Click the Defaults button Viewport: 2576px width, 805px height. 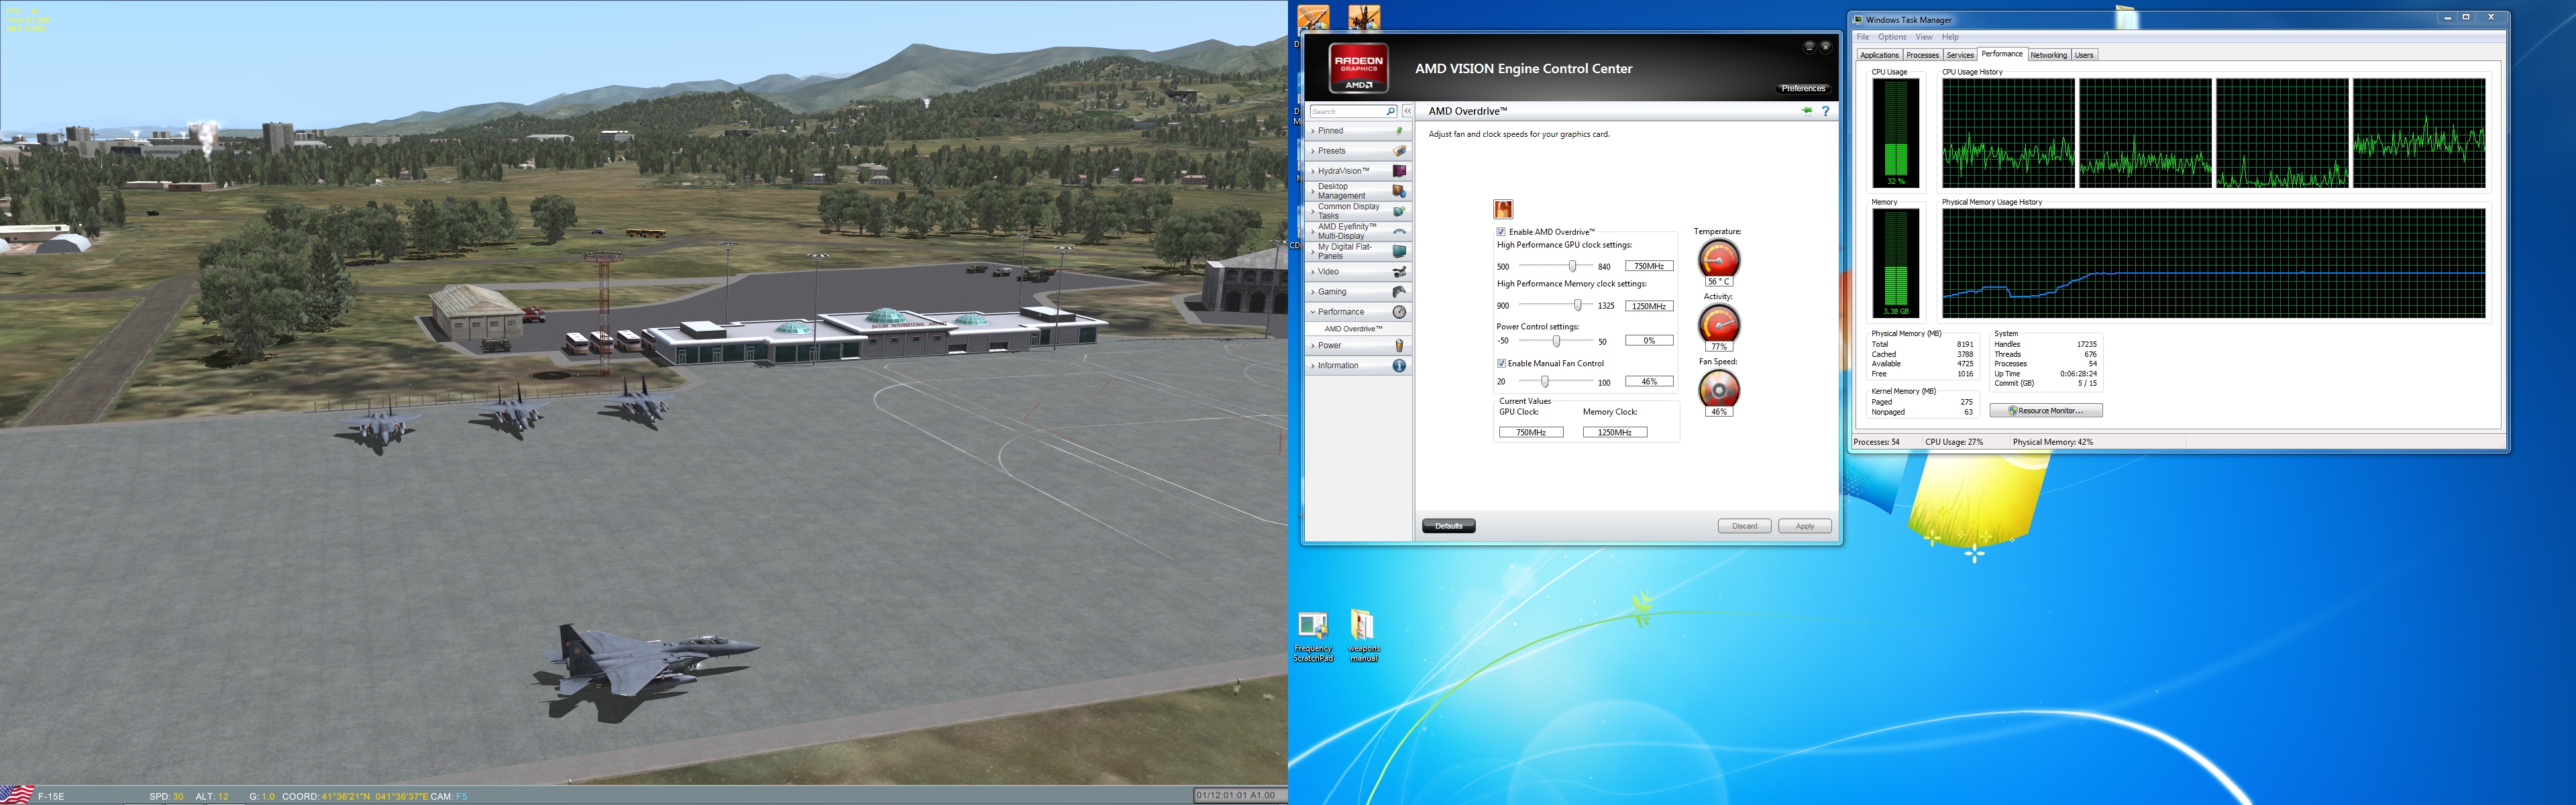[1449, 526]
